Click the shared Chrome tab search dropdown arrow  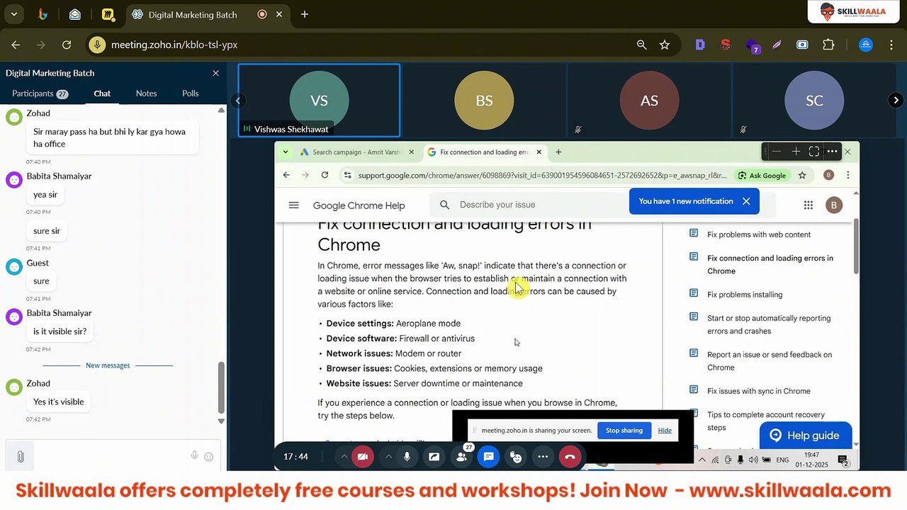click(x=285, y=152)
